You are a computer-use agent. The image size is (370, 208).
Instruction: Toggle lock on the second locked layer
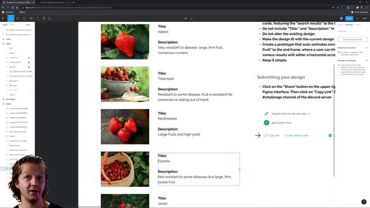(x=29, y=62)
